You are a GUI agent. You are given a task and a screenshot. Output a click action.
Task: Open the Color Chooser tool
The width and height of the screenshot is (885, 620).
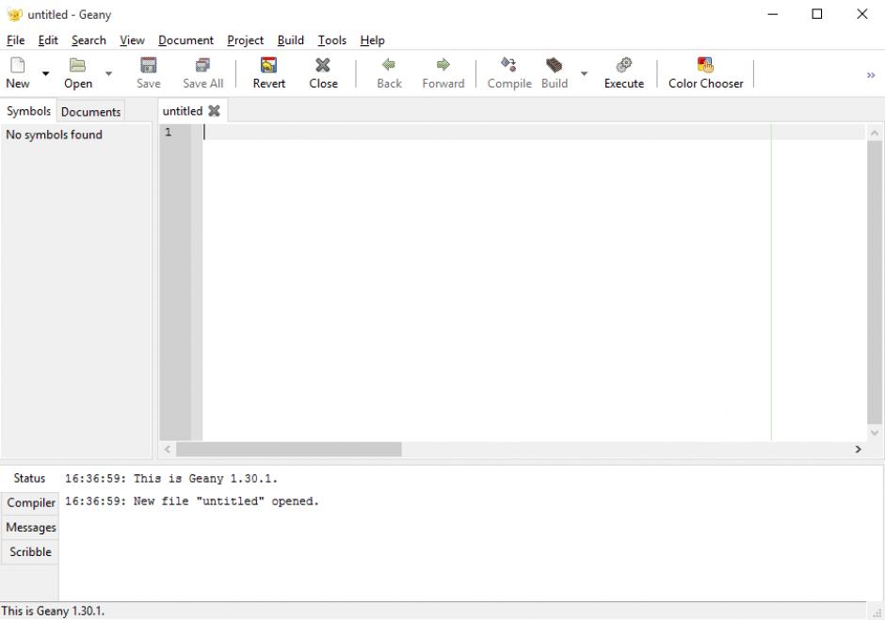pyautogui.click(x=705, y=72)
